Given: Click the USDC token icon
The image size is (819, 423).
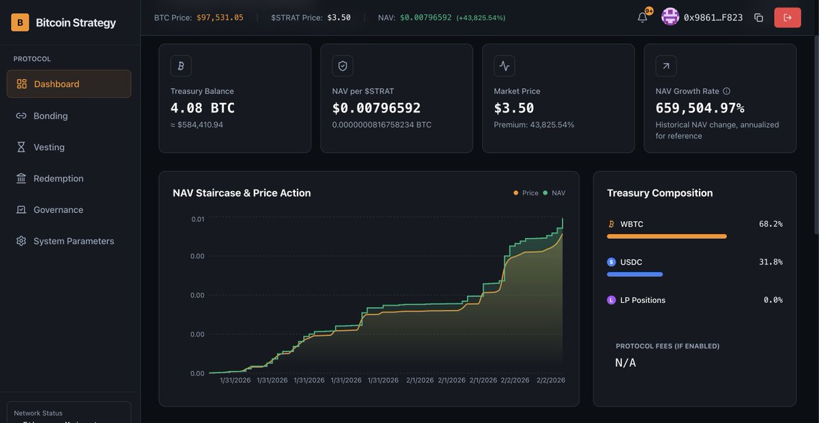Looking at the screenshot, I should tap(611, 261).
